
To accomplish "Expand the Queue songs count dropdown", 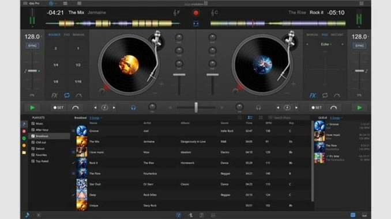I will [x=336, y=118].
